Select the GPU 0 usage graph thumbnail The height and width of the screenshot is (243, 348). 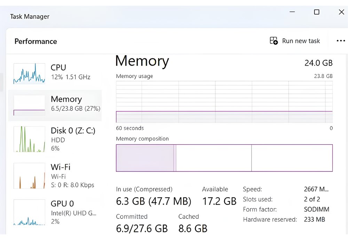pyautogui.click(x=29, y=212)
